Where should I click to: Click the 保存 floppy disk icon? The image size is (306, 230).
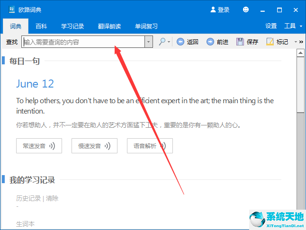pyautogui.click(x=240, y=42)
